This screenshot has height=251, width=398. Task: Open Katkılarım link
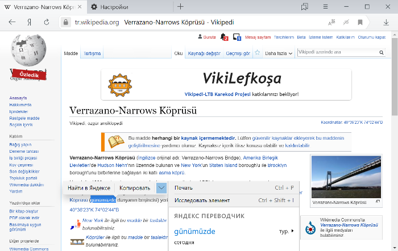pos(346,37)
